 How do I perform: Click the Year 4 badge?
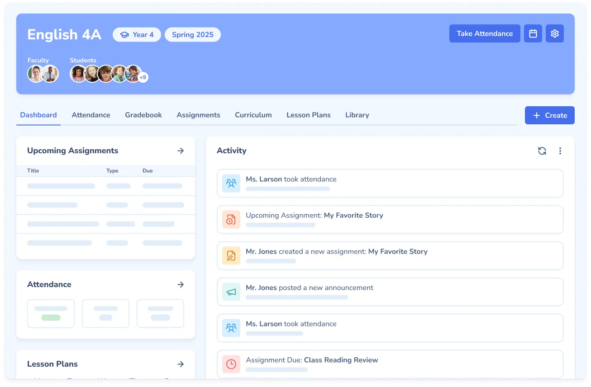point(137,34)
